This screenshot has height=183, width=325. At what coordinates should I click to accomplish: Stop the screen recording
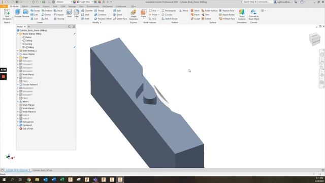point(4,77)
